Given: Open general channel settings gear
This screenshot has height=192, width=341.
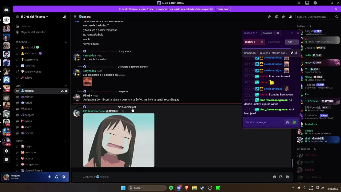Looking at the screenshot, I should pyautogui.click(x=66, y=91).
